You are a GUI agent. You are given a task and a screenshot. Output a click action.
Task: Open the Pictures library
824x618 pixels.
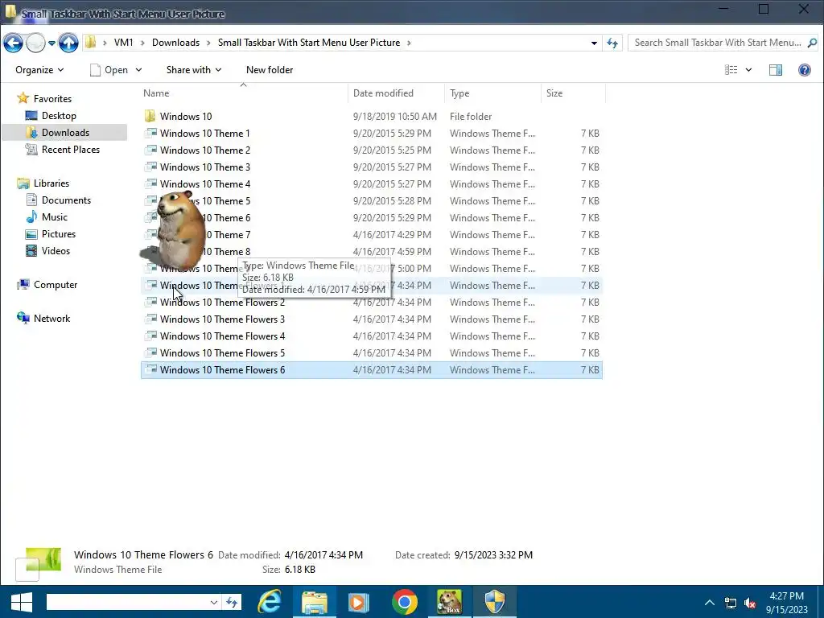(58, 234)
